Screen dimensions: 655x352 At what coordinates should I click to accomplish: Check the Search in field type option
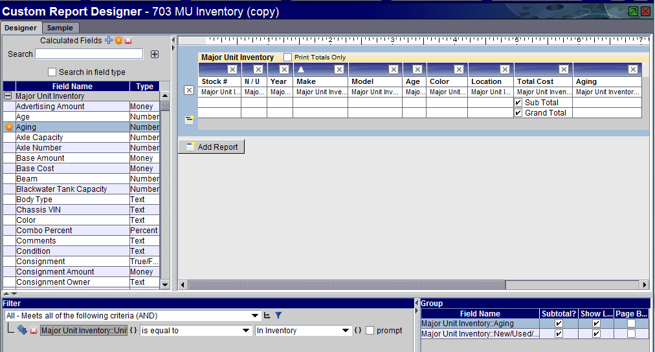[x=52, y=72]
